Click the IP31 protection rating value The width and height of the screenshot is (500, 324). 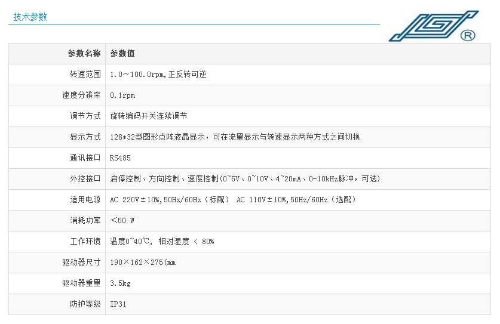coord(118,304)
